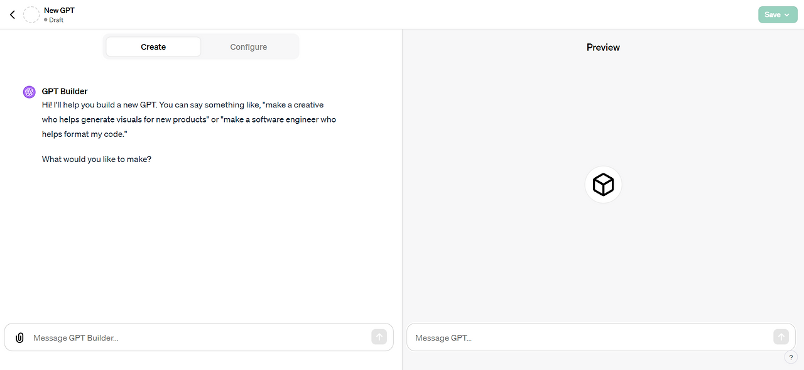Screen dimensions: 804x370
Task: Click the send arrow in the Preview input
Action: [781, 337]
